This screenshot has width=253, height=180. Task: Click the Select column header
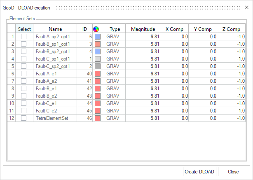[24, 28]
